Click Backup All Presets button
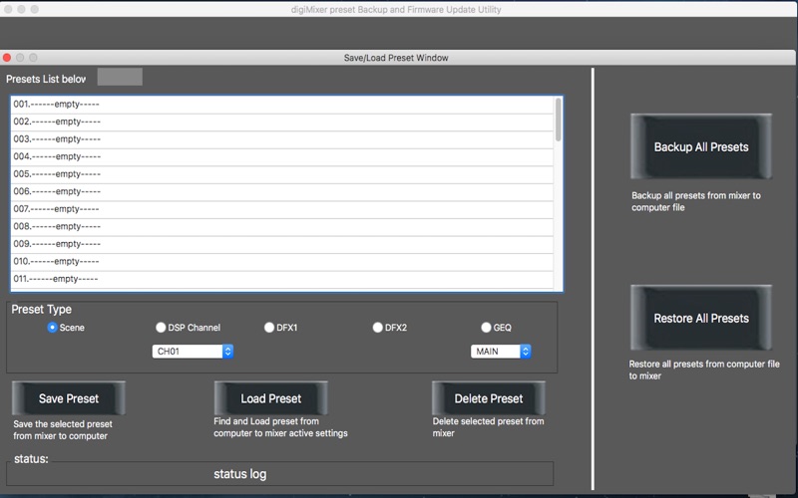This screenshot has width=798, height=498. click(701, 146)
